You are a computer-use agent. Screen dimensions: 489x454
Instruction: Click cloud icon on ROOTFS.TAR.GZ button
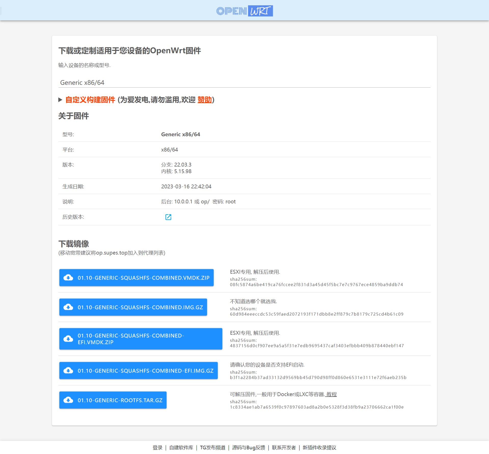coord(68,400)
